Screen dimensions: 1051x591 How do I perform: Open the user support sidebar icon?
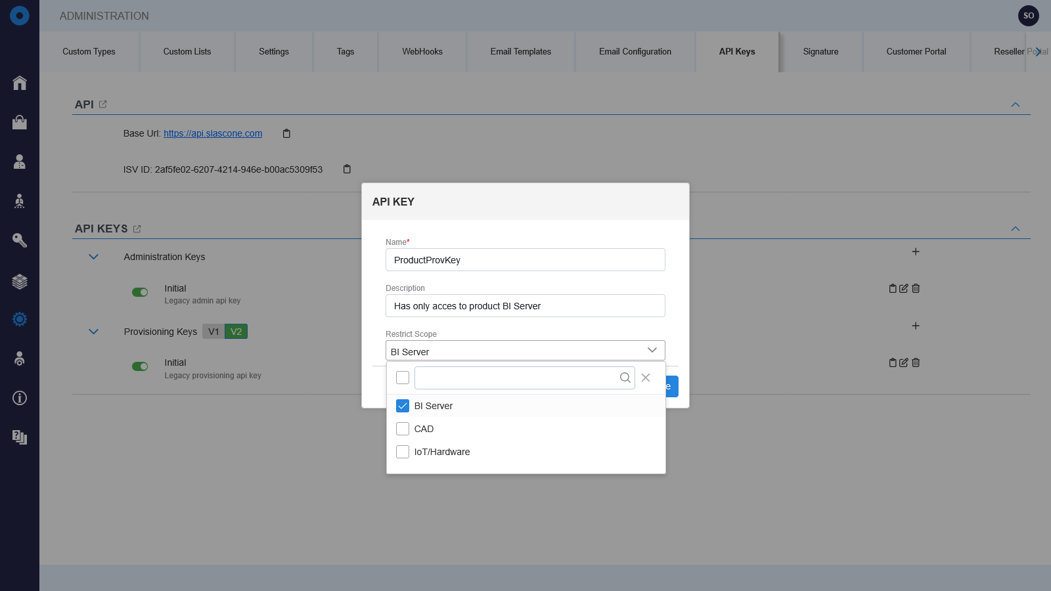tap(20, 359)
